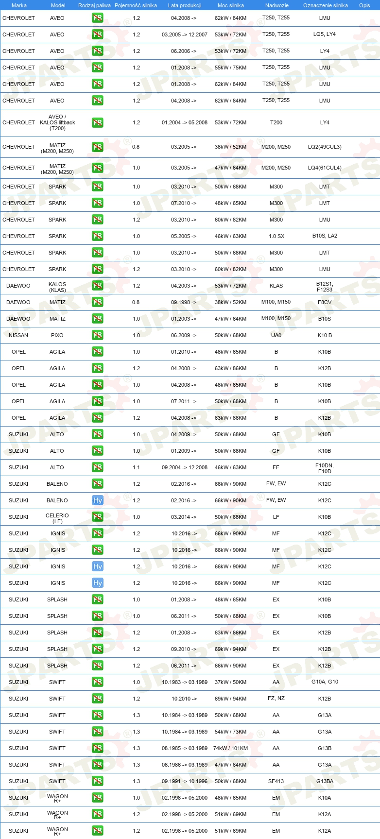Click petrol icon for SWIFT 10.2010 row
This screenshot has width=380, height=839.
click(97, 699)
